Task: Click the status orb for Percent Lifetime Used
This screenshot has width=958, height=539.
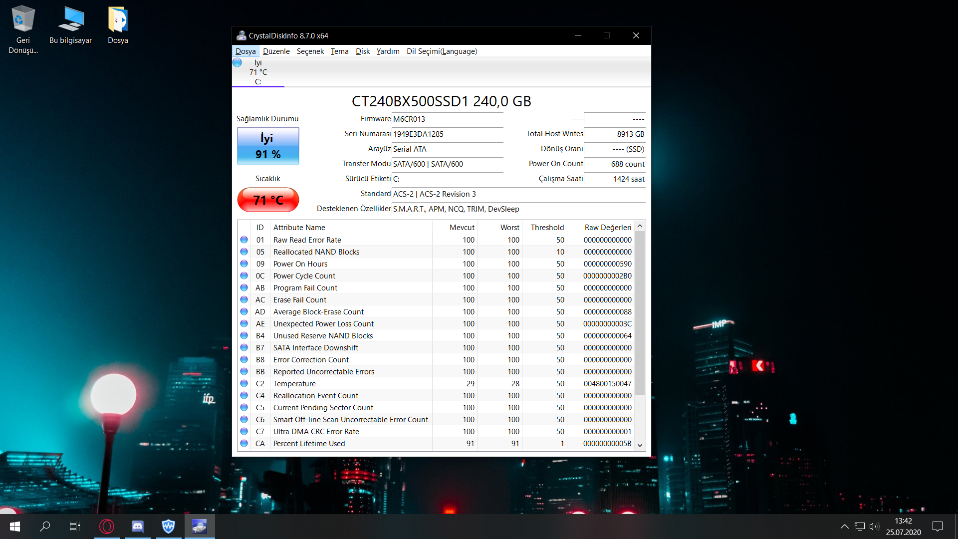Action: coord(244,444)
